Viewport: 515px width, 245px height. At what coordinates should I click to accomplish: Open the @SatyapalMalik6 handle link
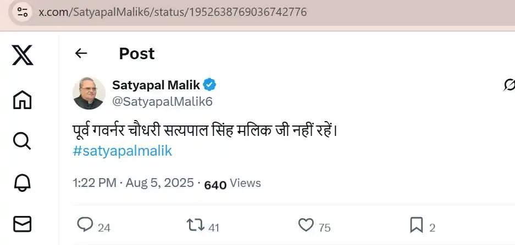click(x=162, y=101)
